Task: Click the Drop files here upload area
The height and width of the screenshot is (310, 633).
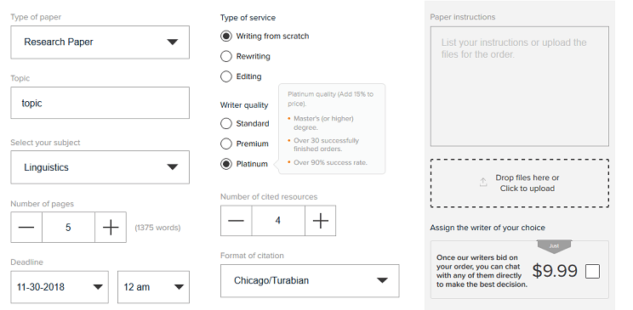Action: (x=520, y=183)
